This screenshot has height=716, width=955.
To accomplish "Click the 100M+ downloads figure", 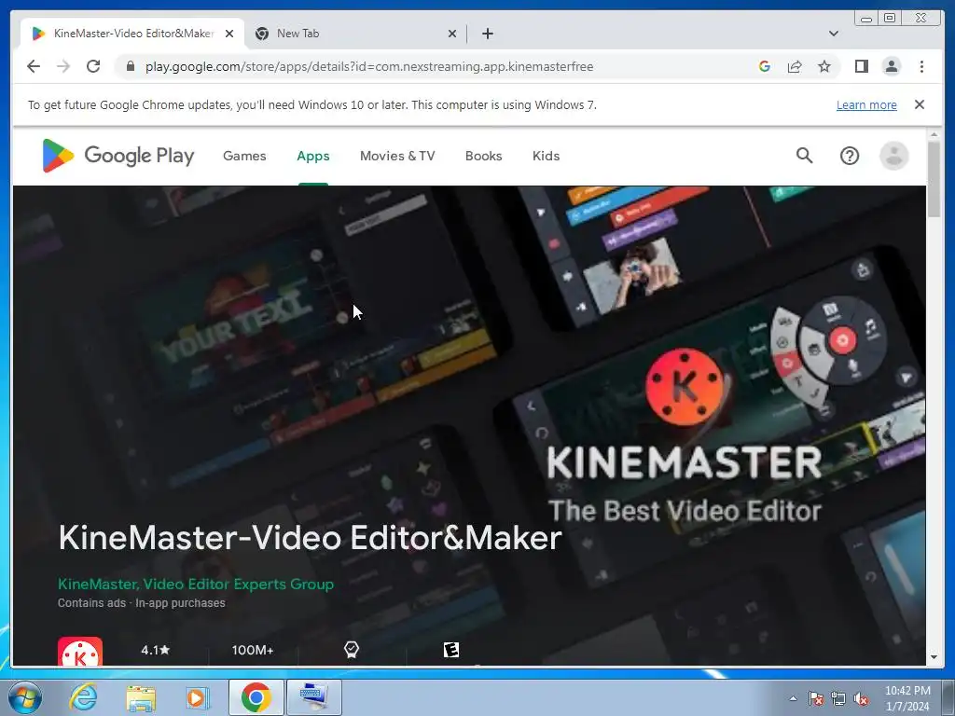I will 252,650.
